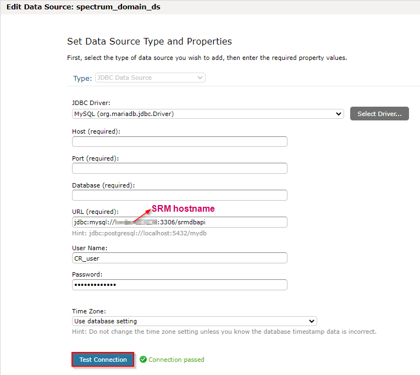
Task: Select the Database (required) text box
Action: click(x=179, y=195)
